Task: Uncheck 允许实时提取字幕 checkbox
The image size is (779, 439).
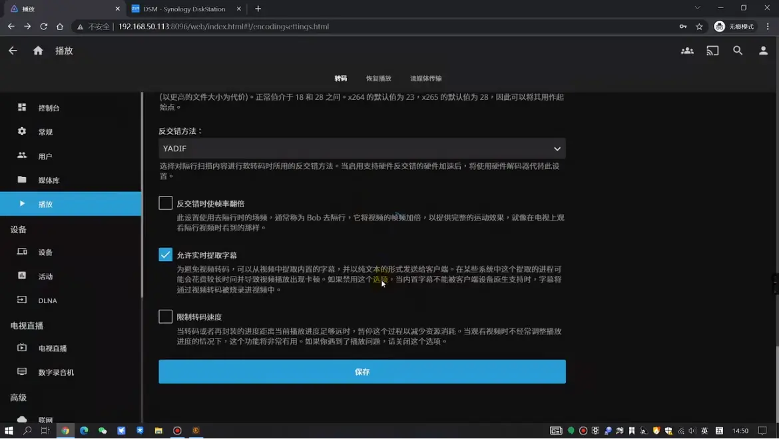Action: tap(166, 254)
